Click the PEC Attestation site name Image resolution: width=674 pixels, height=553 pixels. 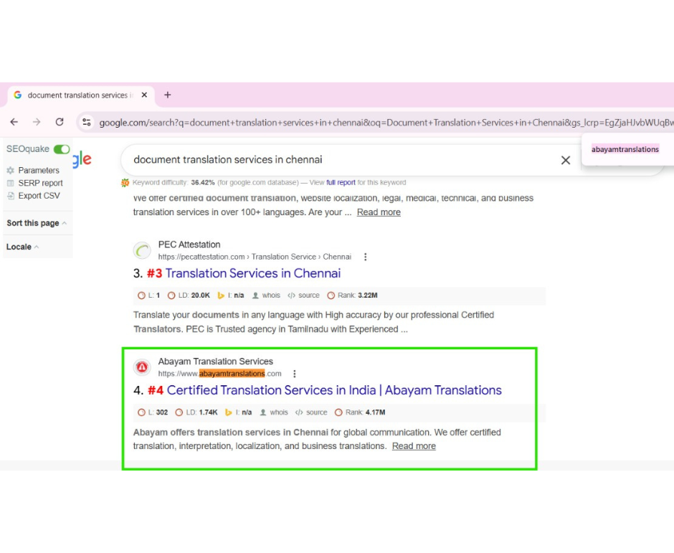click(x=189, y=245)
